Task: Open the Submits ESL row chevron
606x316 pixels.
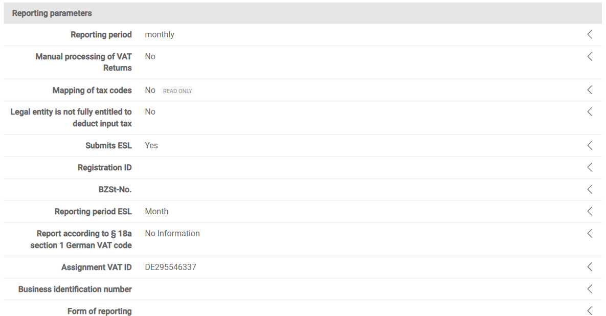Action: [x=590, y=145]
